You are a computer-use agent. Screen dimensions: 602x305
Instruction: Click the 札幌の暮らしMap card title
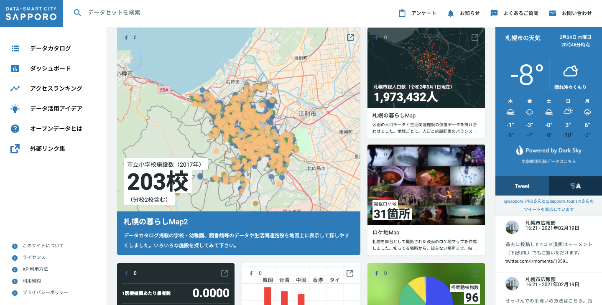tap(394, 115)
